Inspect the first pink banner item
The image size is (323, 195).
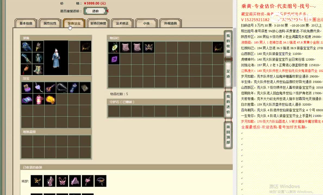coord(125,47)
